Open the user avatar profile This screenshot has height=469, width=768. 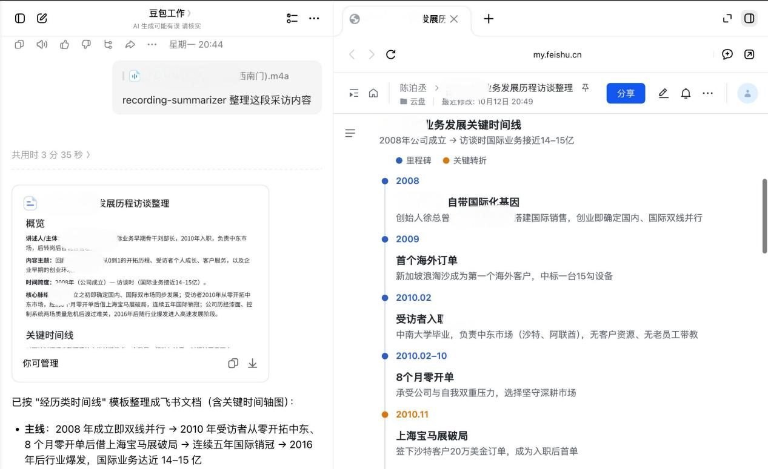tap(747, 93)
